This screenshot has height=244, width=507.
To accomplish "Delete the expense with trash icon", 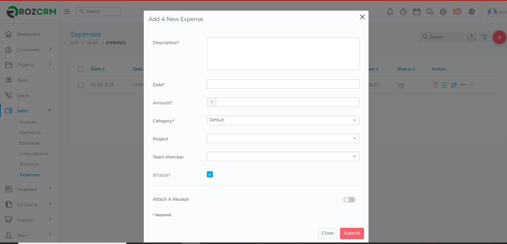I will pyautogui.click(x=435, y=85).
